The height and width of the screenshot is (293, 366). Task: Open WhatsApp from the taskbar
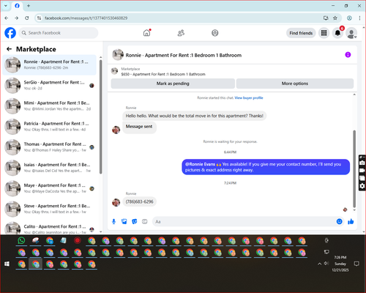point(21,240)
